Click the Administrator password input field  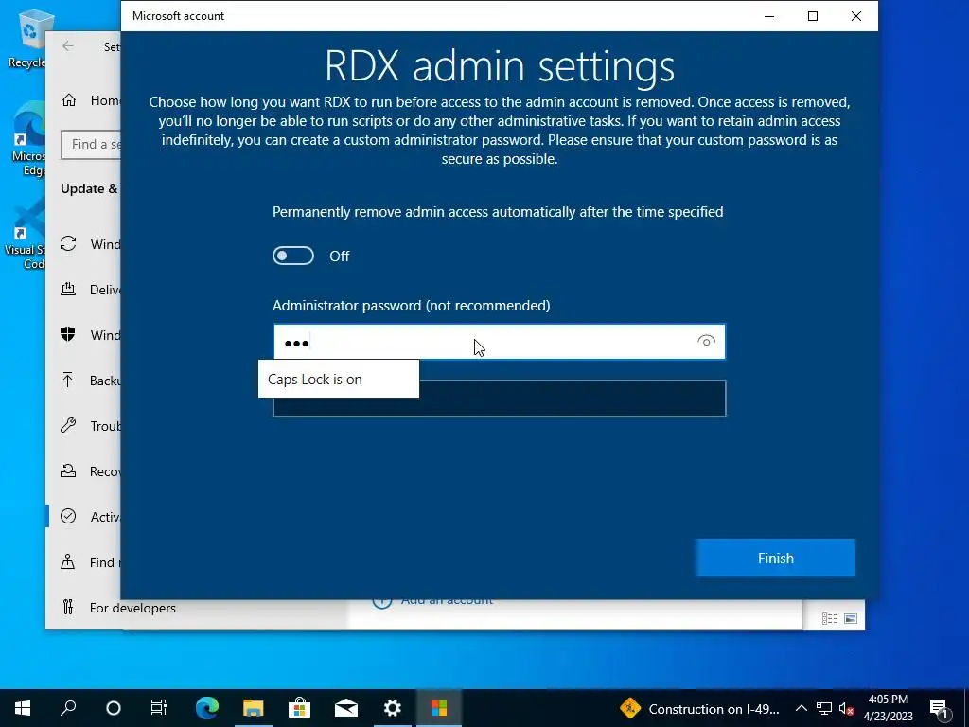click(x=500, y=341)
